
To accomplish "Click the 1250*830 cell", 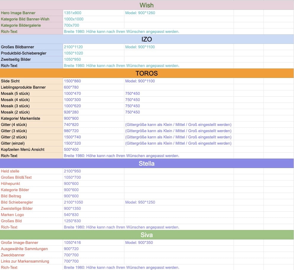I will pos(93,221).
